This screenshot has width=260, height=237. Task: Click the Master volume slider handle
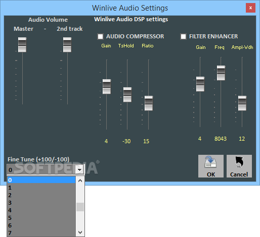click(x=22, y=45)
